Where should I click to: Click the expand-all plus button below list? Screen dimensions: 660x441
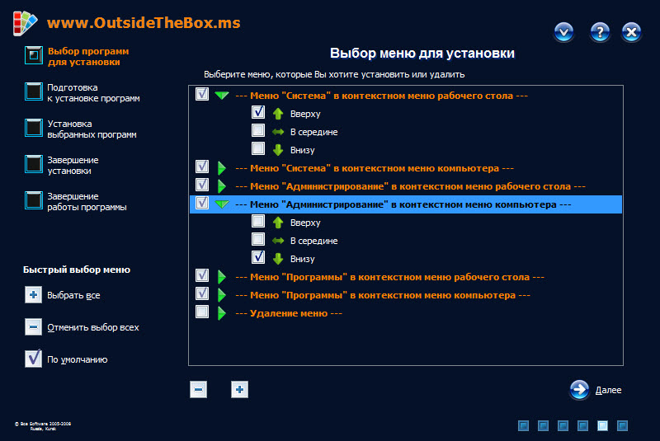pyautogui.click(x=239, y=390)
